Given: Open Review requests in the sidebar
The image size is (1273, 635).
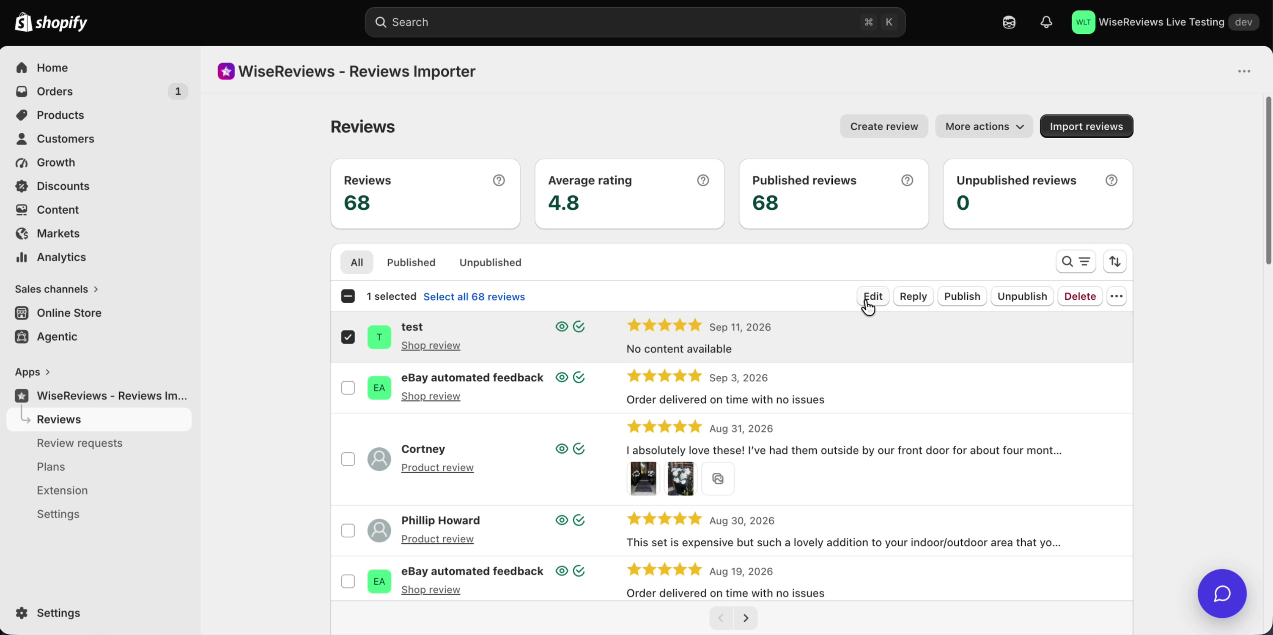Looking at the screenshot, I should point(80,443).
